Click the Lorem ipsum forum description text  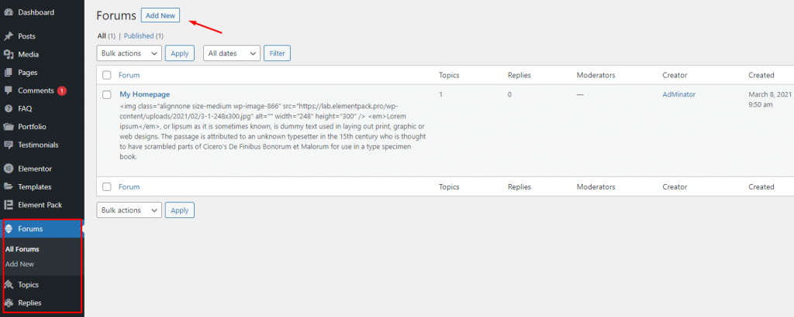point(273,131)
